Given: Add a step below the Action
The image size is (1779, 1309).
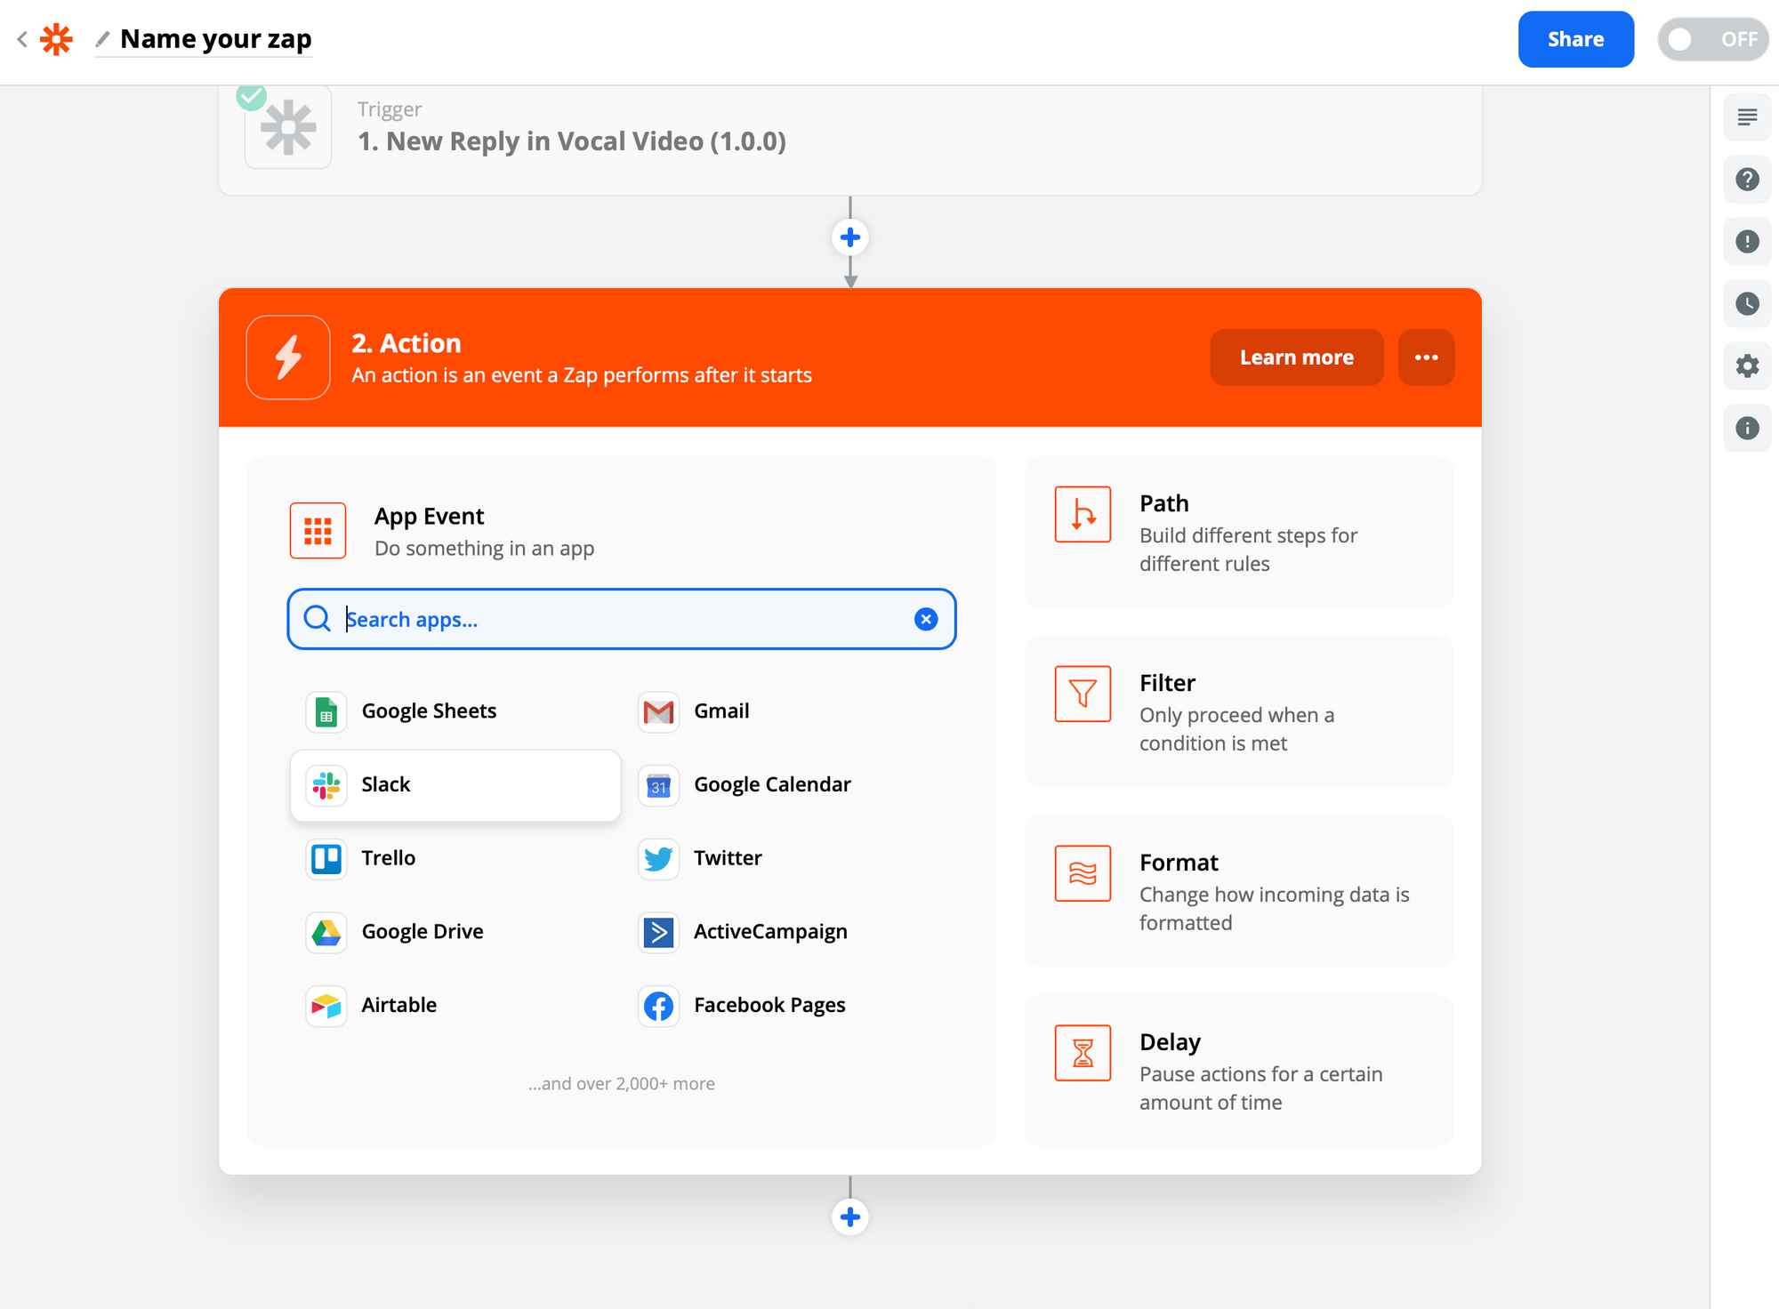Looking at the screenshot, I should [850, 1217].
